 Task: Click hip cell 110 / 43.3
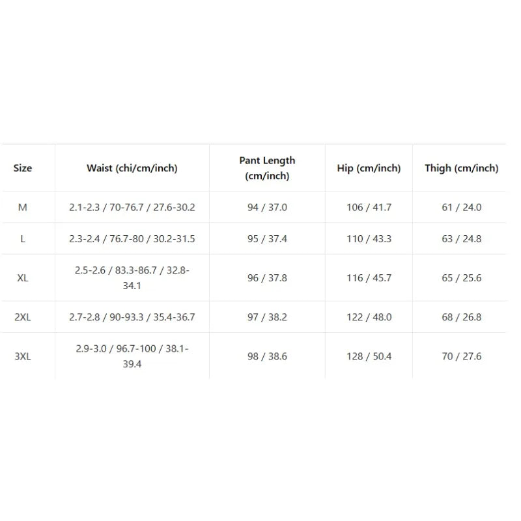pyautogui.click(x=369, y=239)
